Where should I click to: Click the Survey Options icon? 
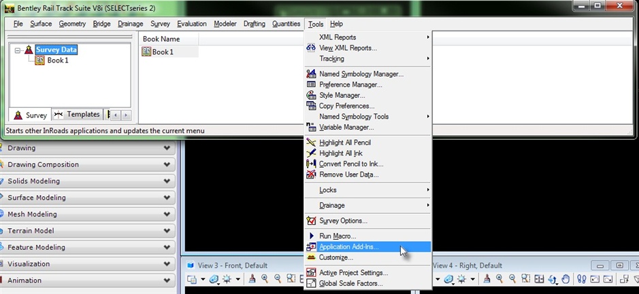[311, 221]
